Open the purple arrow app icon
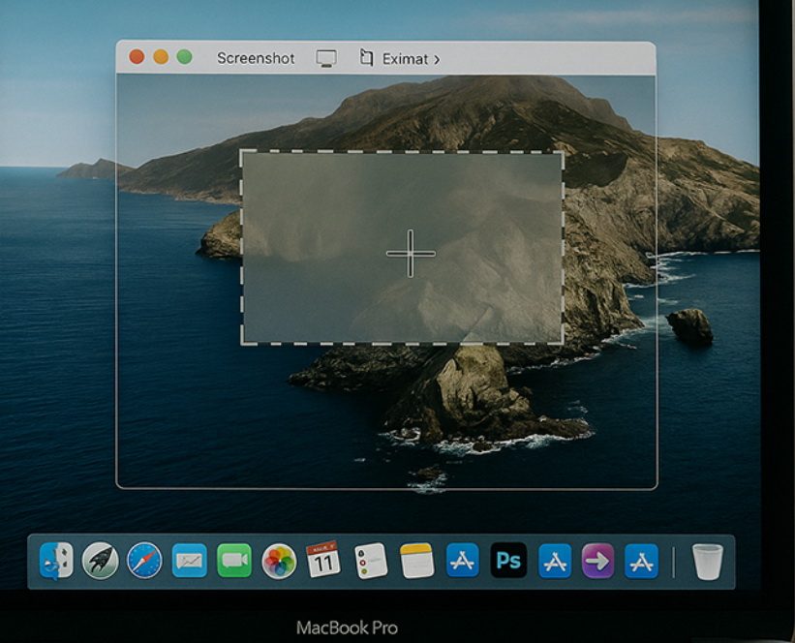This screenshot has height=643, width=795. tap(597, 561)
